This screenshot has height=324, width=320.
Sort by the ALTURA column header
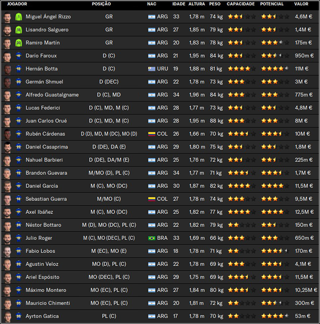pyautogui.click(x=196, y=4)
